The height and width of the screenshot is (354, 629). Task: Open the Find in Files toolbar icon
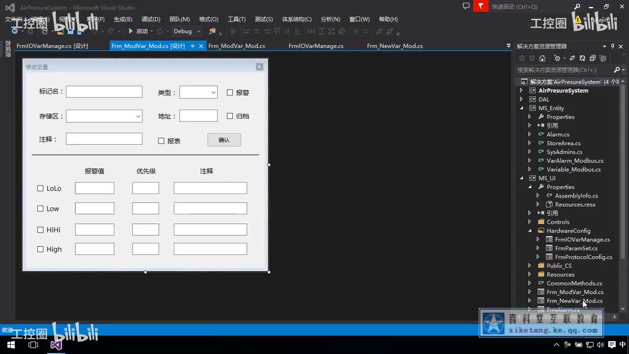(212, 31)
